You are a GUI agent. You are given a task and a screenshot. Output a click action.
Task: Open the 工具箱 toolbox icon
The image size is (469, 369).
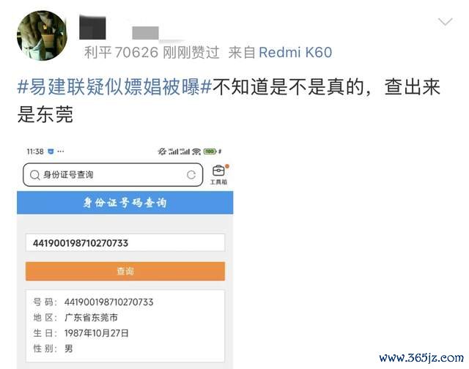click(219, 175)
